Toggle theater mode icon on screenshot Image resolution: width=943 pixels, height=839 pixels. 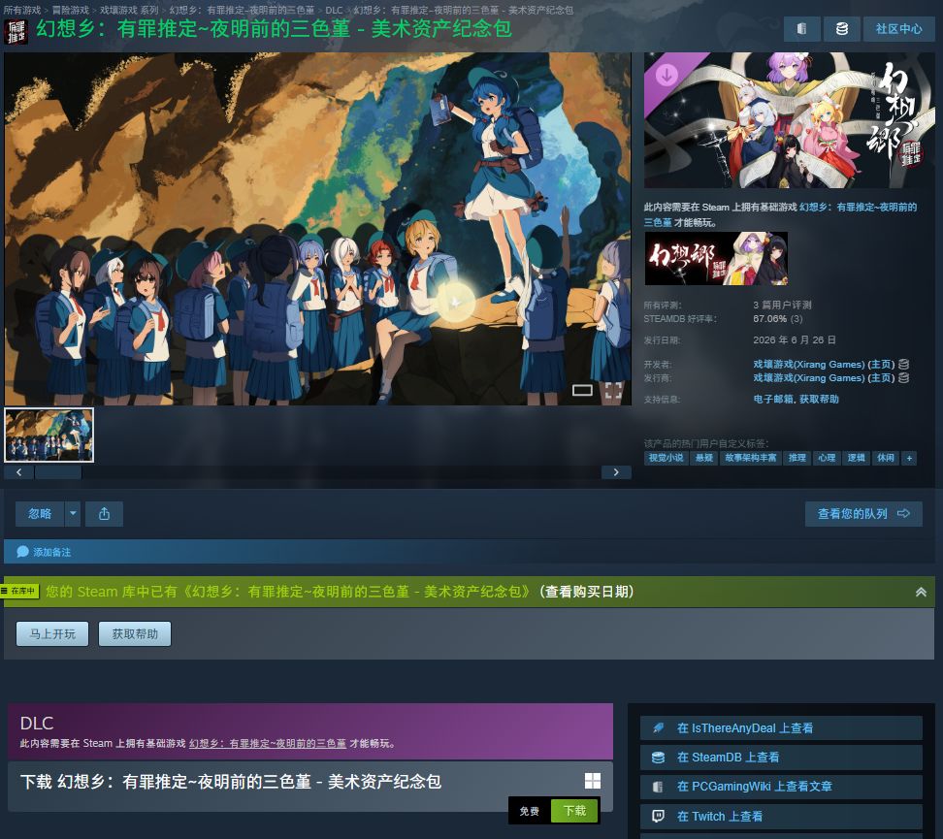[x=582, y=390]
